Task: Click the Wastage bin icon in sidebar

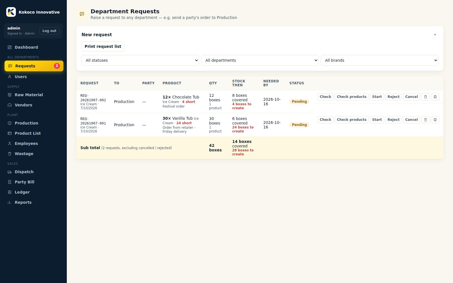Action: (10, 154)
